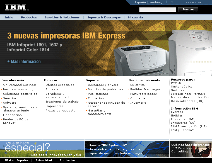This screenshot has height=163, width=212.
Task: Open Condiciones de uso link
Action: [185, 2]
